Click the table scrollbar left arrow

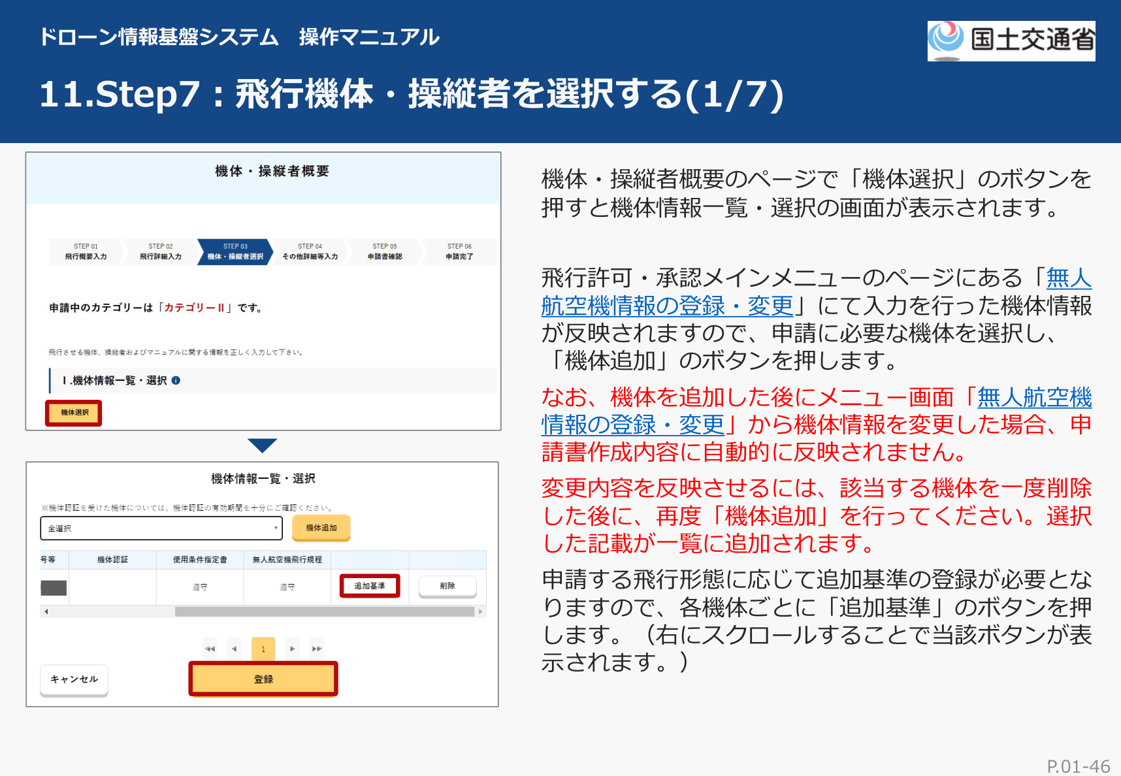tap(46, 612)
